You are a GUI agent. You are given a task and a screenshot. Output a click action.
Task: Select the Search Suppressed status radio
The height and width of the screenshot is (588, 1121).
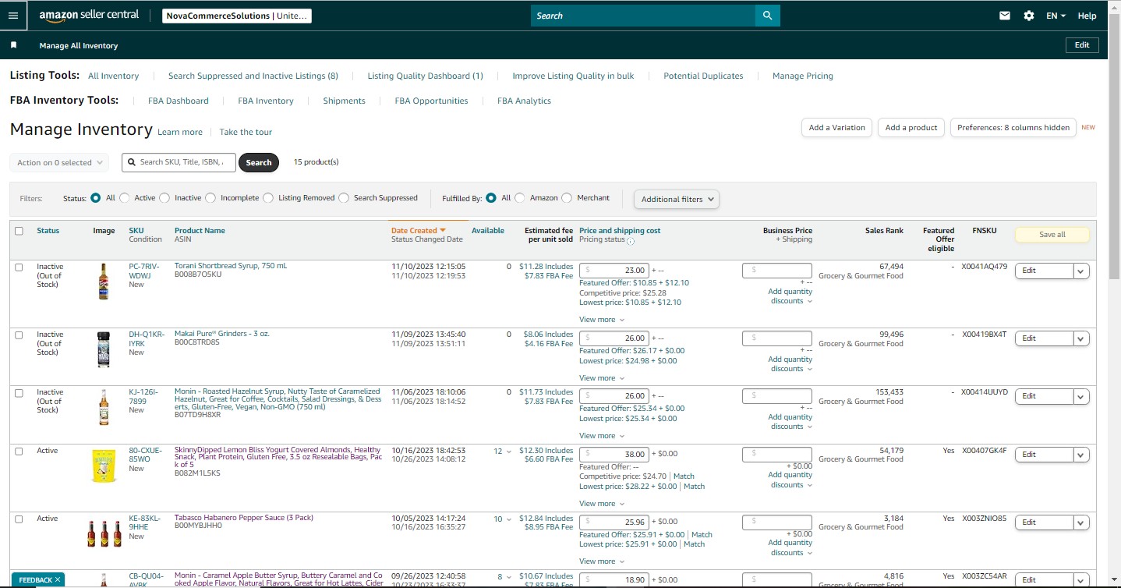pyautogui.click(x=344, y=198)
